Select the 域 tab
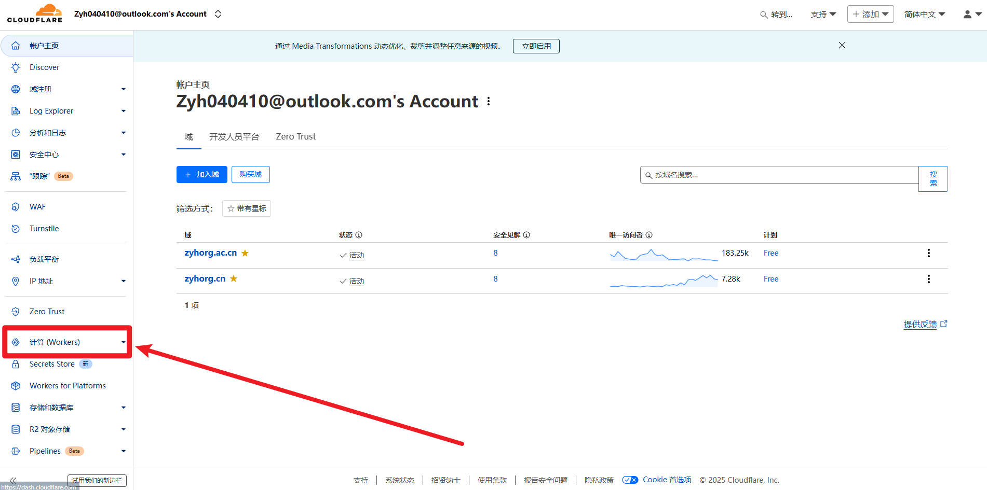 [x=189, y=137]
